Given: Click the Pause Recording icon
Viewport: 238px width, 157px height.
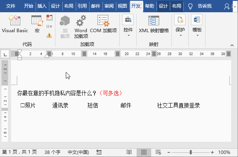Looking at the screenshot, I should coord(49,26).
